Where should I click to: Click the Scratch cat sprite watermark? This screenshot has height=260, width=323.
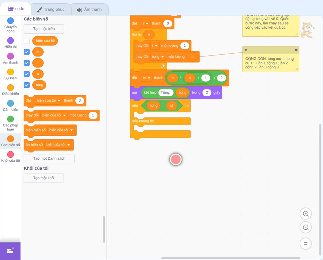coord(307,30)
